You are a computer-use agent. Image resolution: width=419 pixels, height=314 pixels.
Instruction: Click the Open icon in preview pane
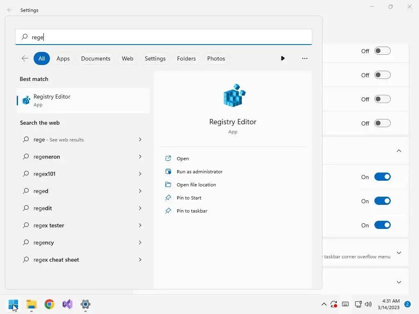[x=168, y=158]
